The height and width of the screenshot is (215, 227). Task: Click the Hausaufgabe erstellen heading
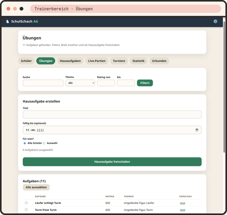(x=41, y=101)
